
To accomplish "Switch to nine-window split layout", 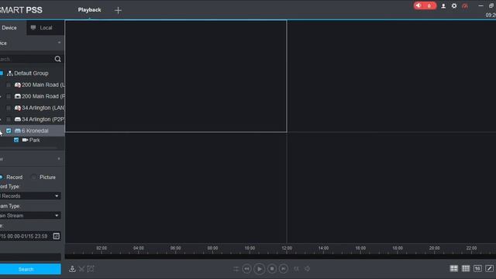I will point(466,269).
